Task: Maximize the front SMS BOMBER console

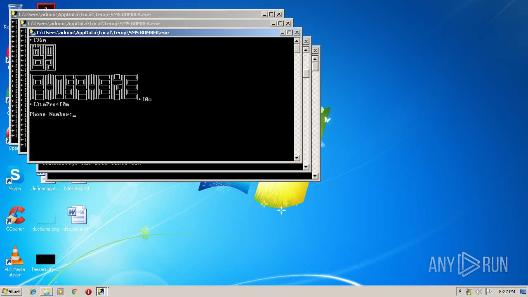Action: pos(290,33)
